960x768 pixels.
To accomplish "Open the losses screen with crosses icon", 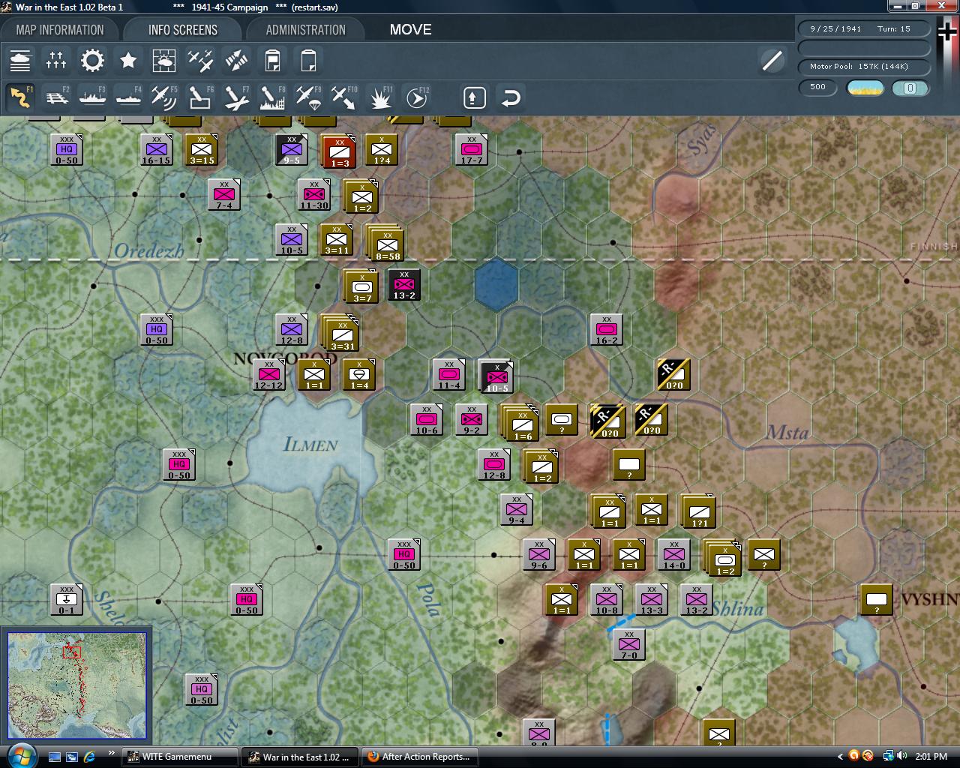I will coord(56,60).
